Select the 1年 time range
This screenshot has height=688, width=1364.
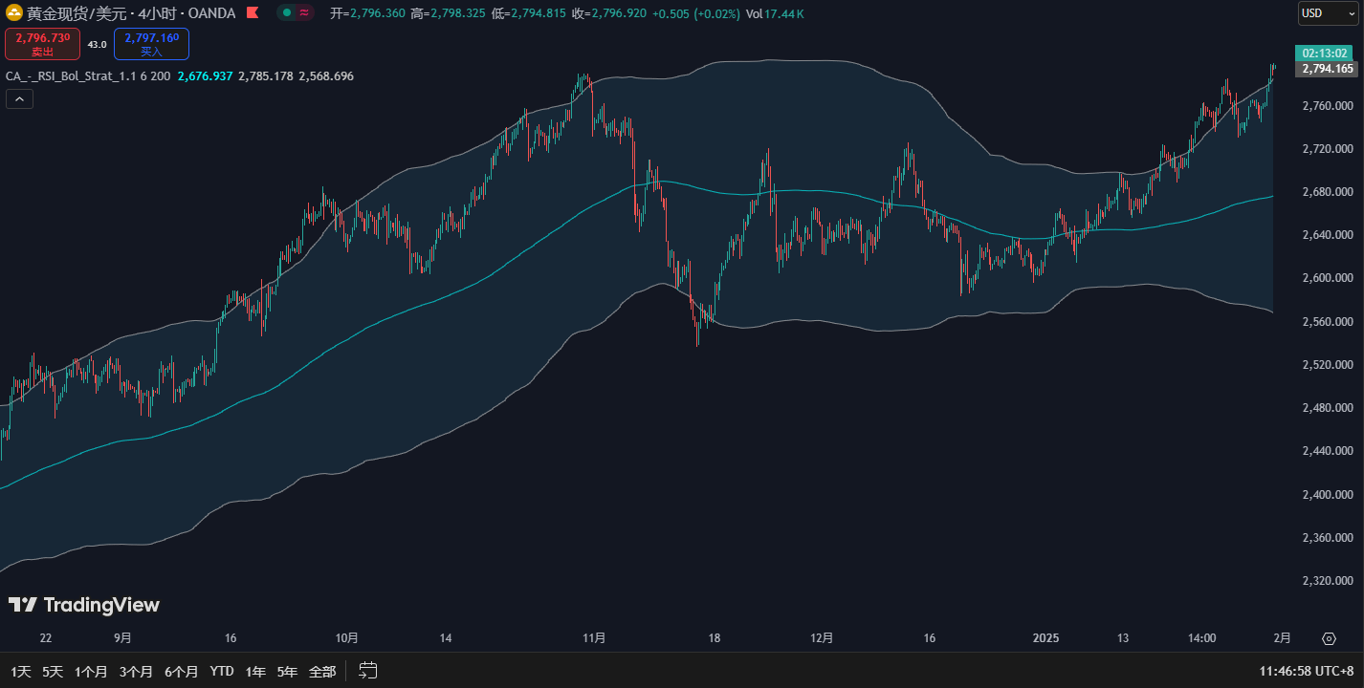(x=255, y=671)
